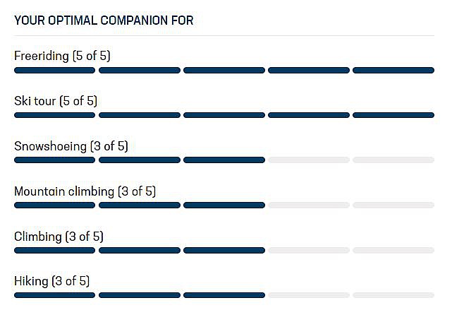Select the Mountain climbing (3 of 5) label

(x=85, y=191)
